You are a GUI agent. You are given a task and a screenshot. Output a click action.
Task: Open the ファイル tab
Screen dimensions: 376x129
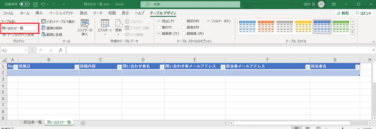click(8, 13)
